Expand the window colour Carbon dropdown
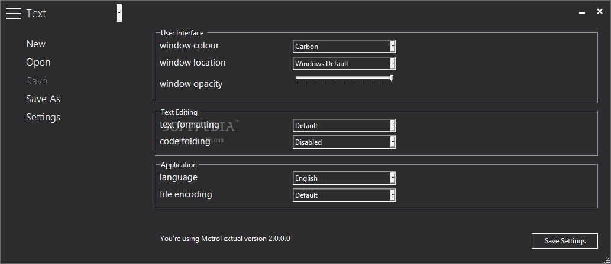Viewport: 611px width, 264px height. pyautogui.click(x=344, y=46)
